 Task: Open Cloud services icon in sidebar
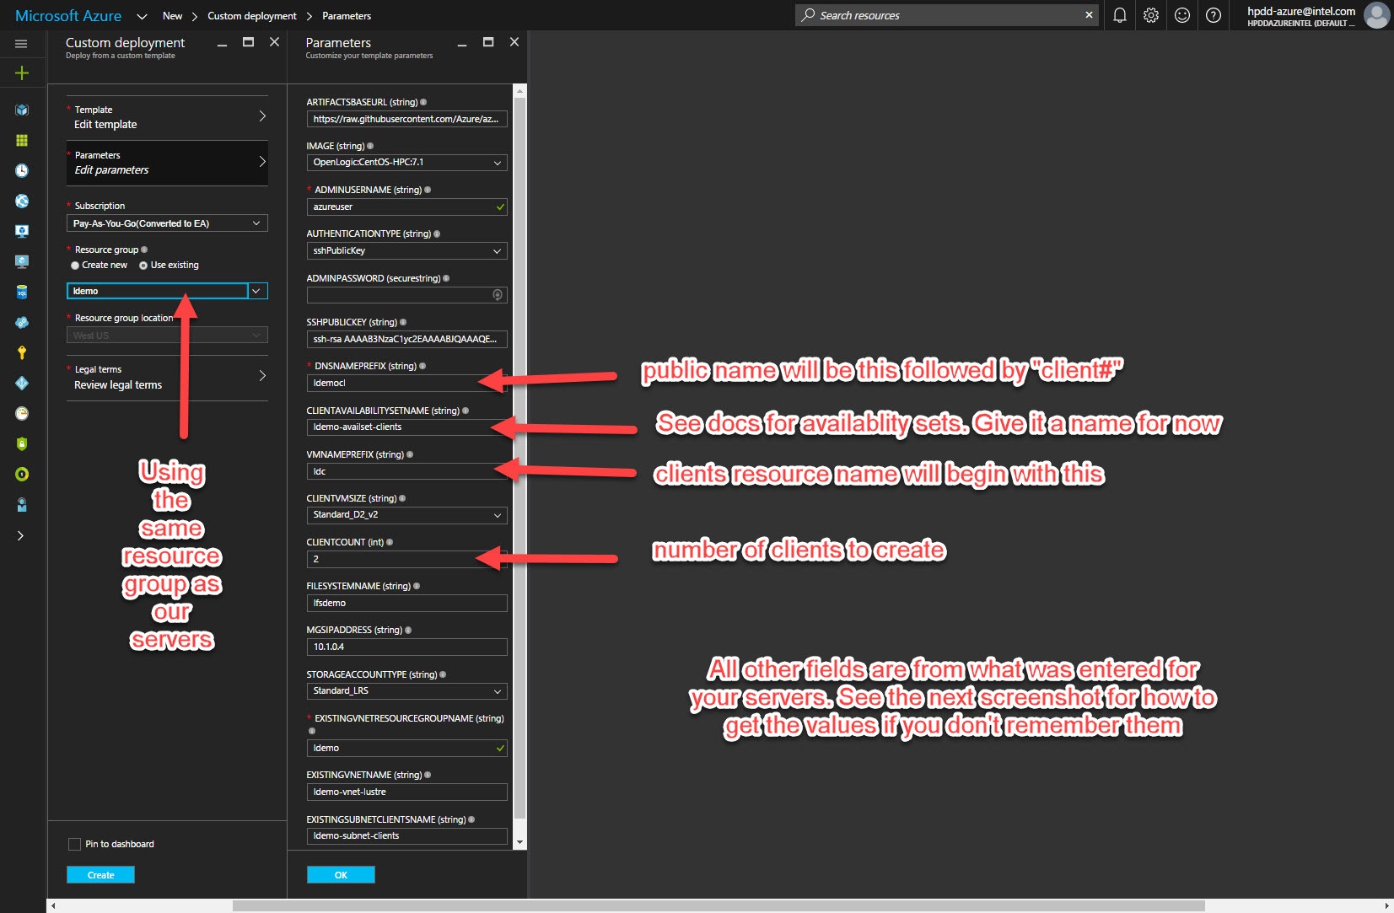[x=22, y=322]
